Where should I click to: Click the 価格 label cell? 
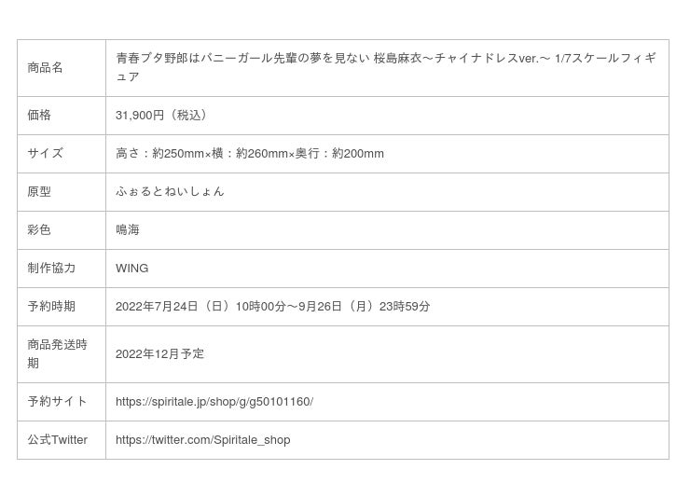click(39, 116)
